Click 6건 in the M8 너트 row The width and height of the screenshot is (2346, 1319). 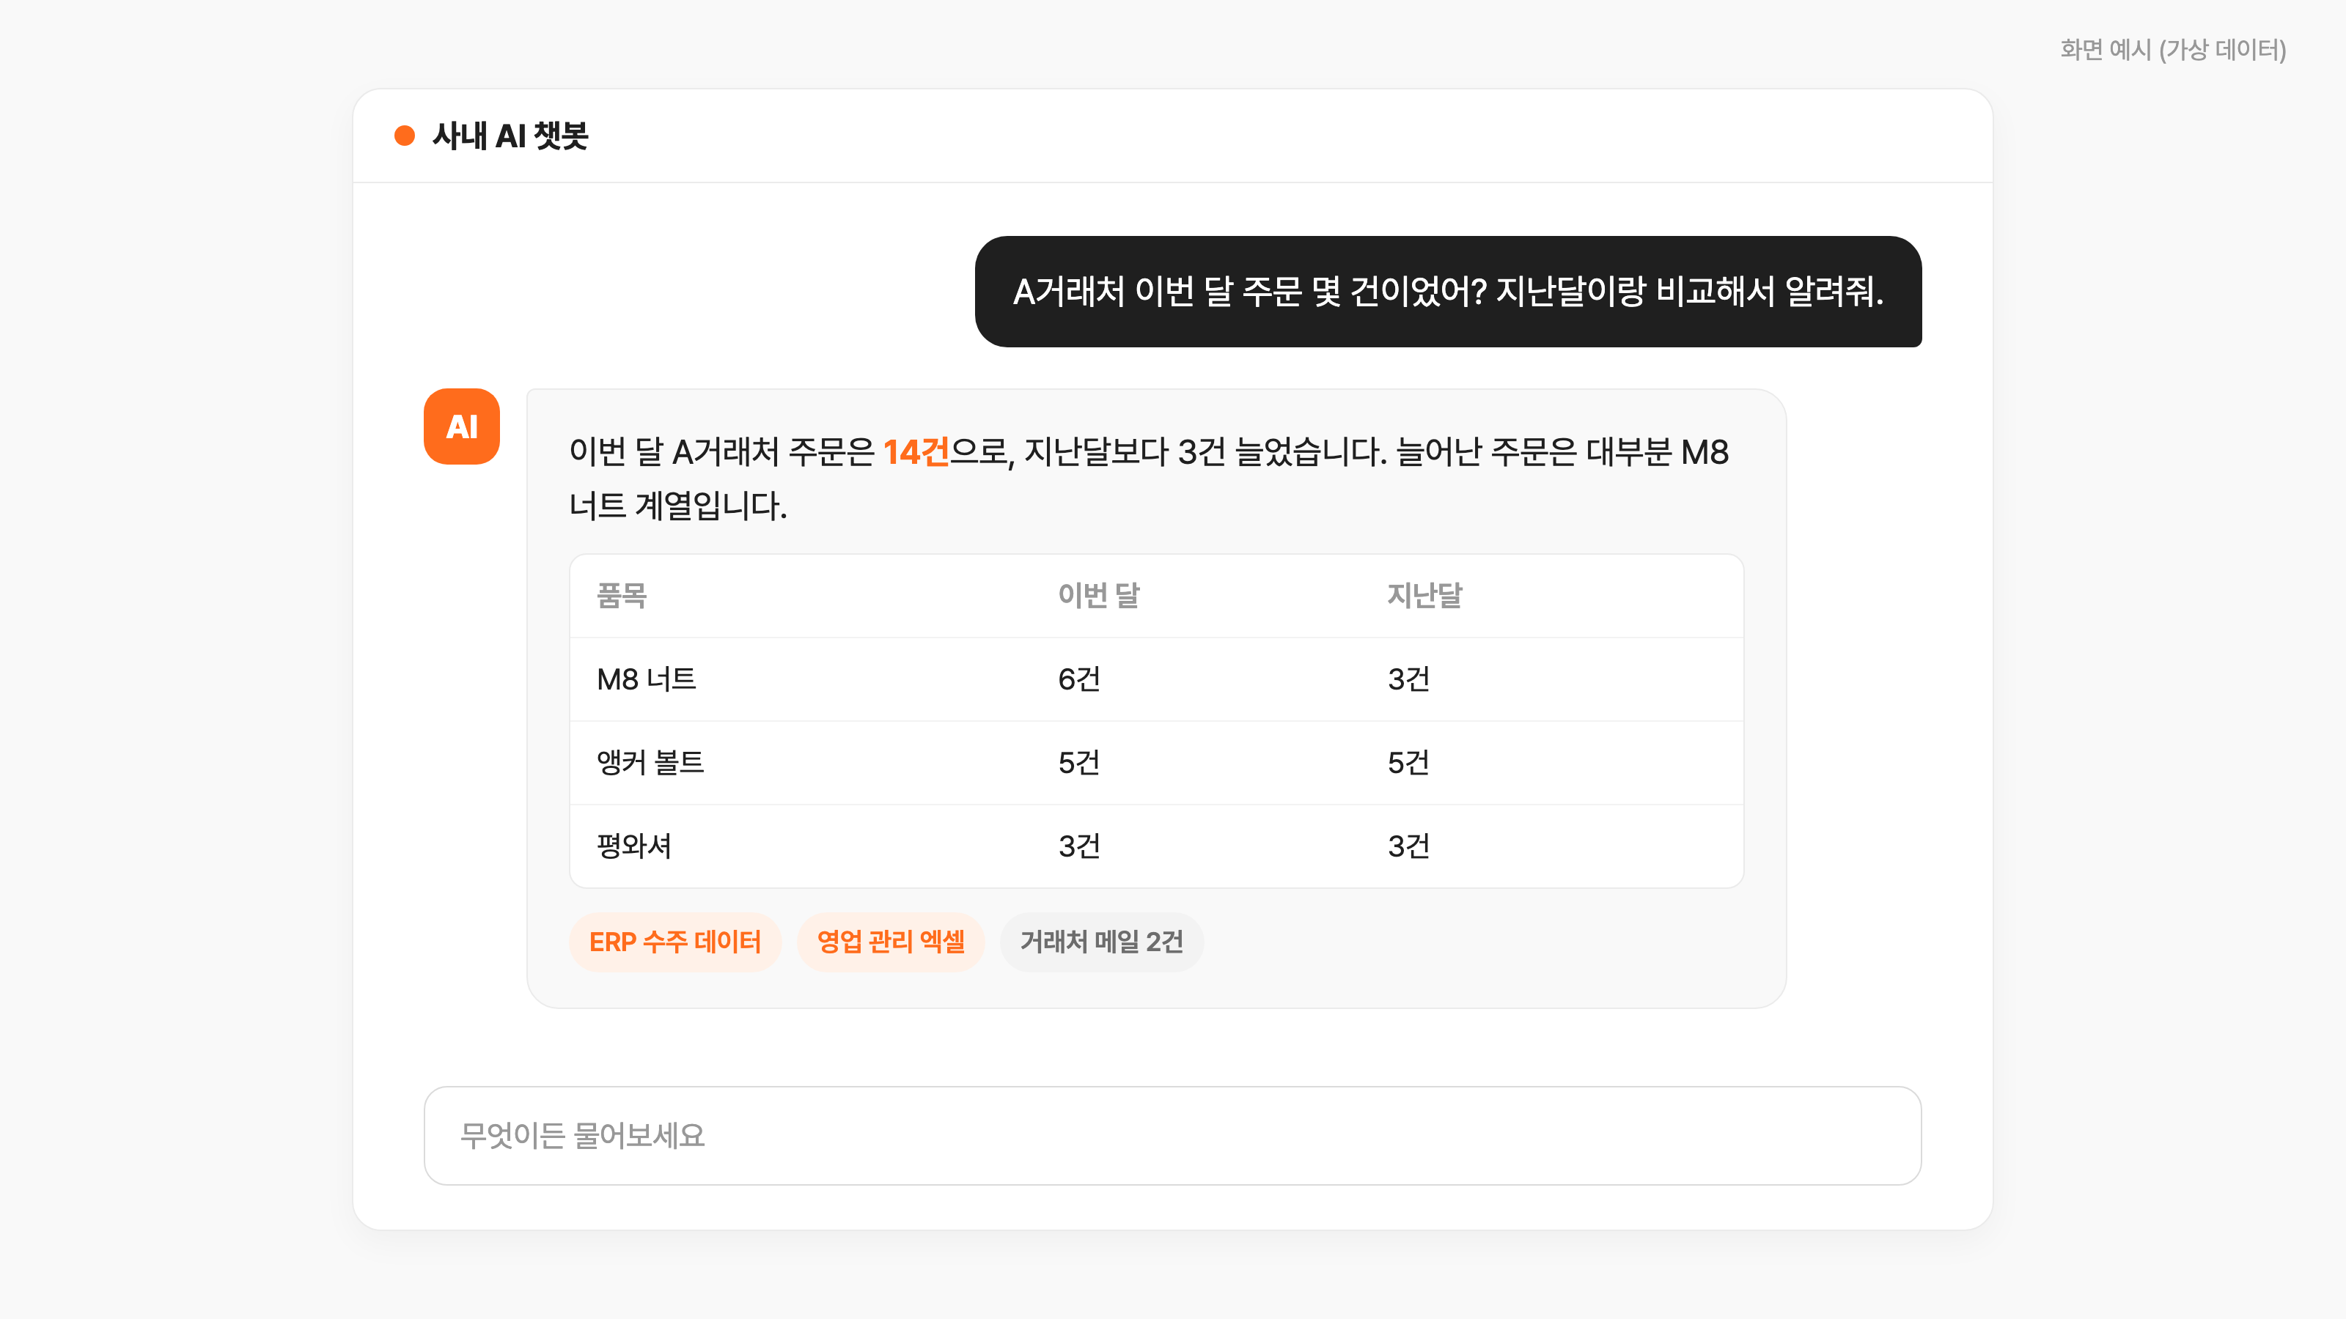tap(1079, 679)
